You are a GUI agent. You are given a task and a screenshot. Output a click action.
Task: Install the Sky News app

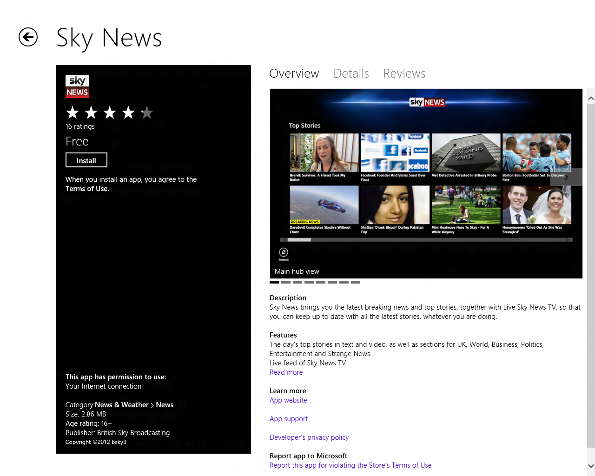[86, 160]
